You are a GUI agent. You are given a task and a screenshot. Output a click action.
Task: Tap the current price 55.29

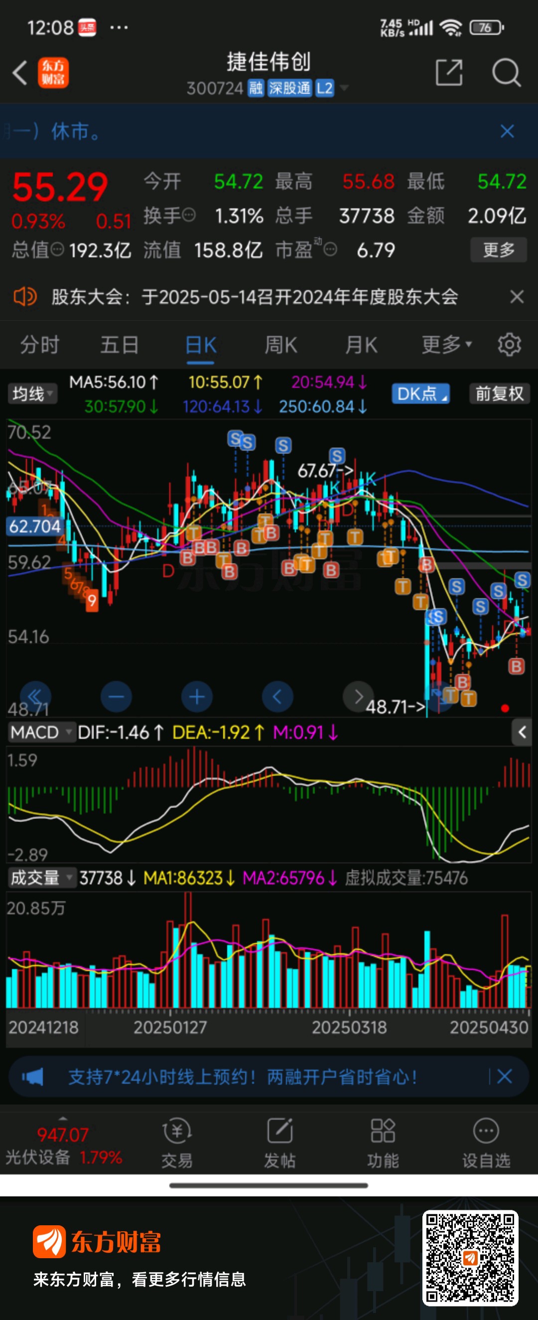(x=60, y=186)
